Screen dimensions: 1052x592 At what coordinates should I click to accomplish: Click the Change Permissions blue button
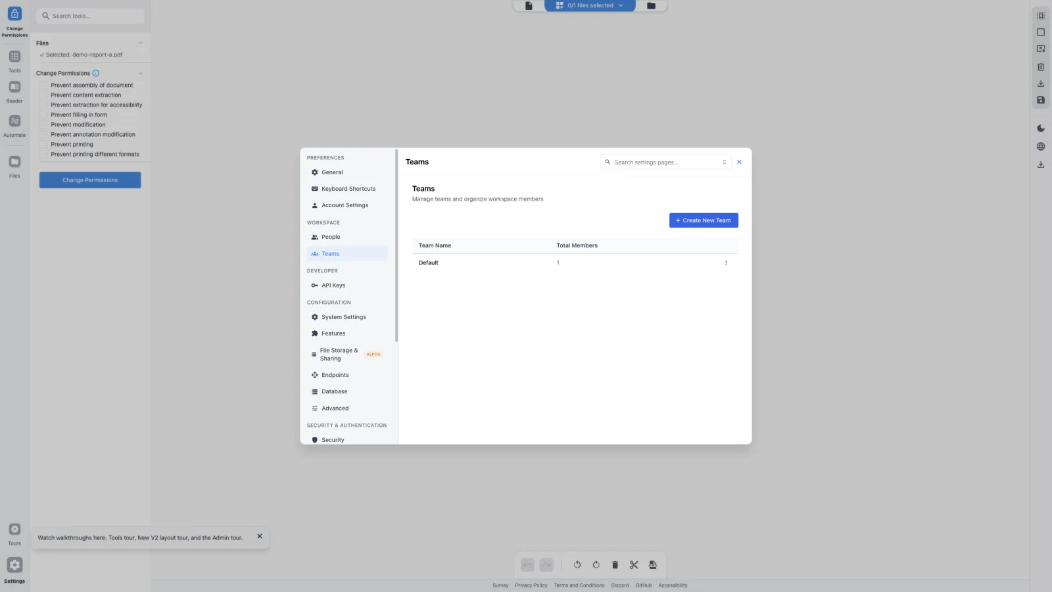point(90,180)
